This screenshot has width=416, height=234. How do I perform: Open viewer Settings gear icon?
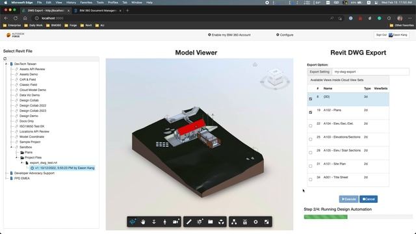[255, 222]
